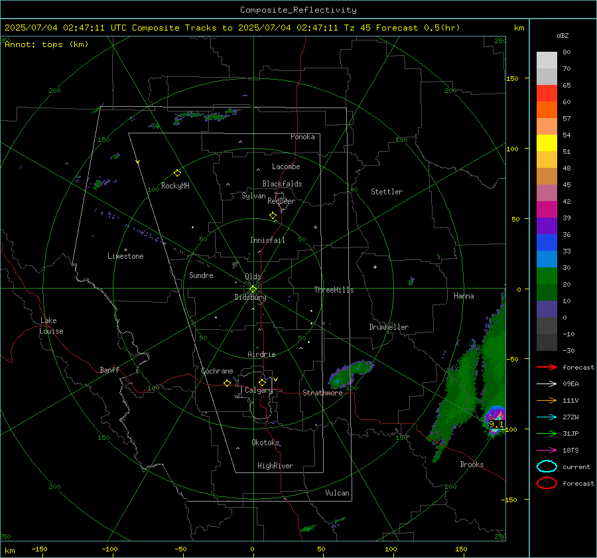Select the purple 39-36 dBZ color band
Screen dimensions: 597x558
547,226
